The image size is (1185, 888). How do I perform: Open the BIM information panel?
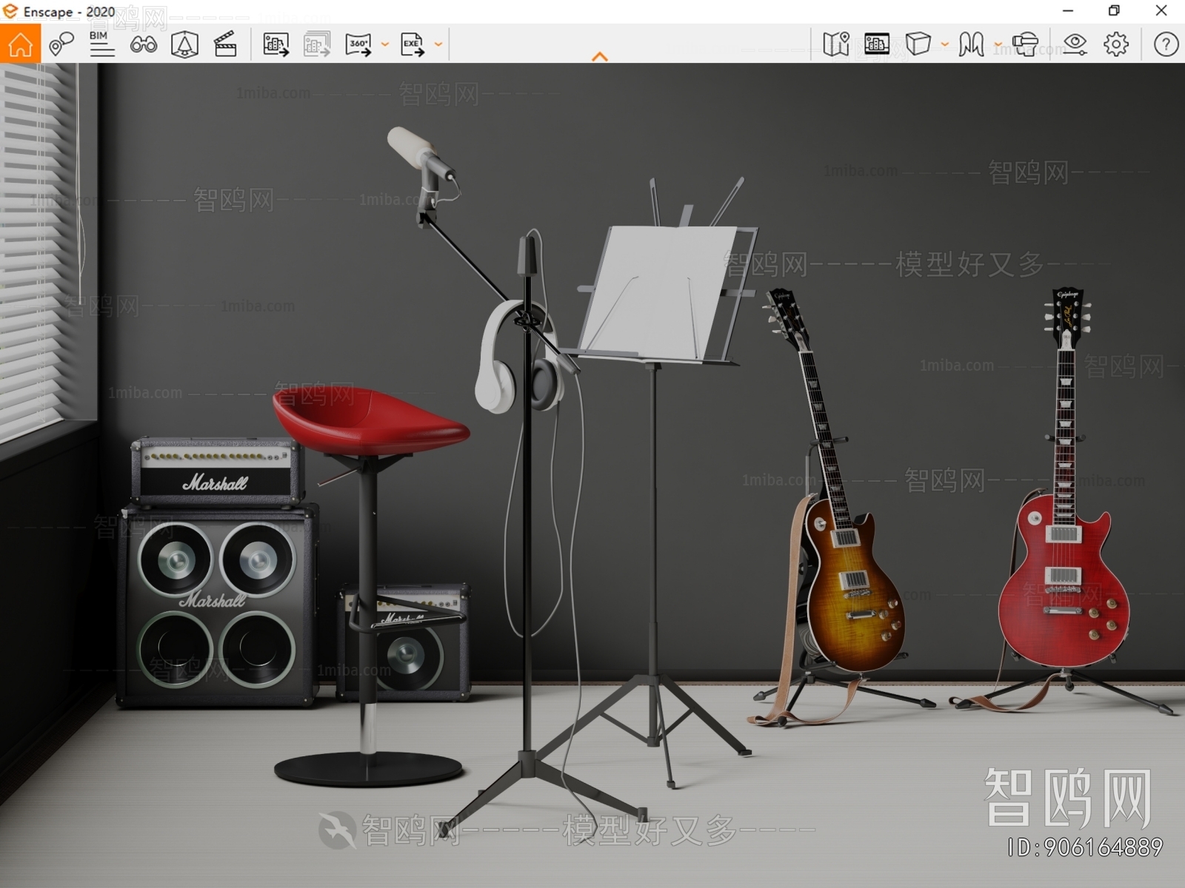101,44
